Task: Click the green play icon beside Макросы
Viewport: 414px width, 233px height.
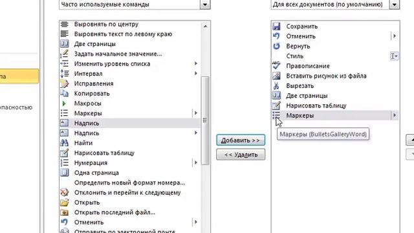Action: point(64,104)
